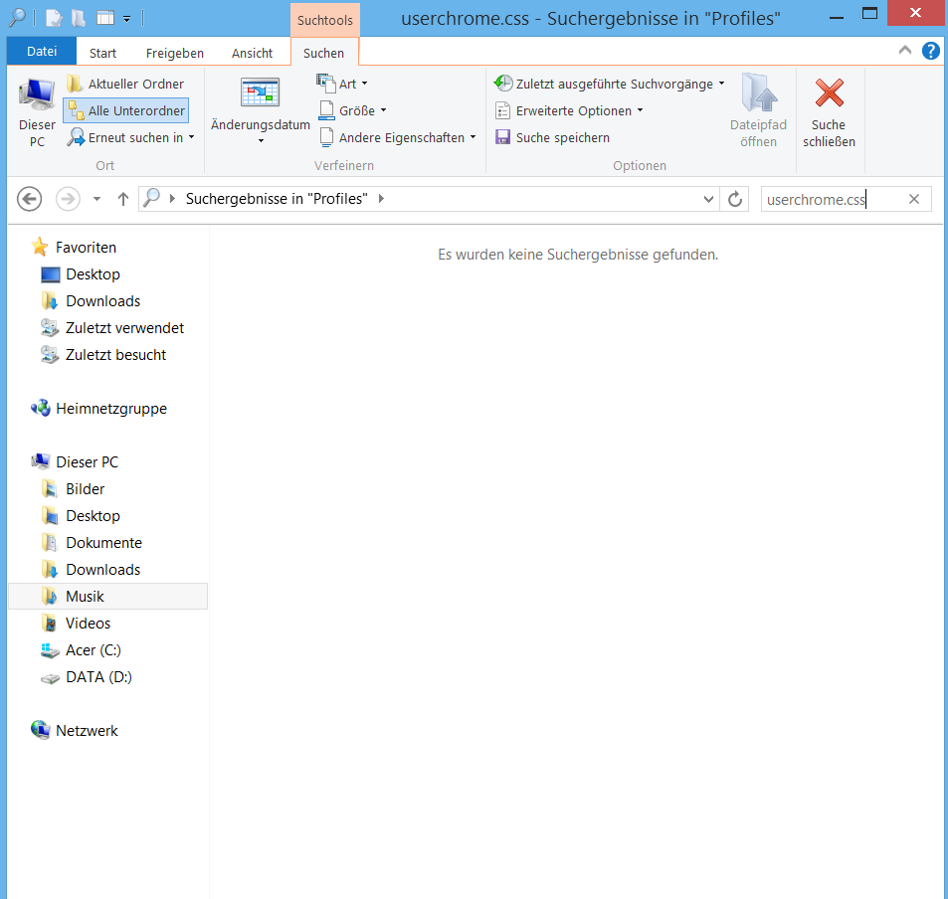Go back with the back arrow
948x899 pixels.
click(x=29, y=199)
